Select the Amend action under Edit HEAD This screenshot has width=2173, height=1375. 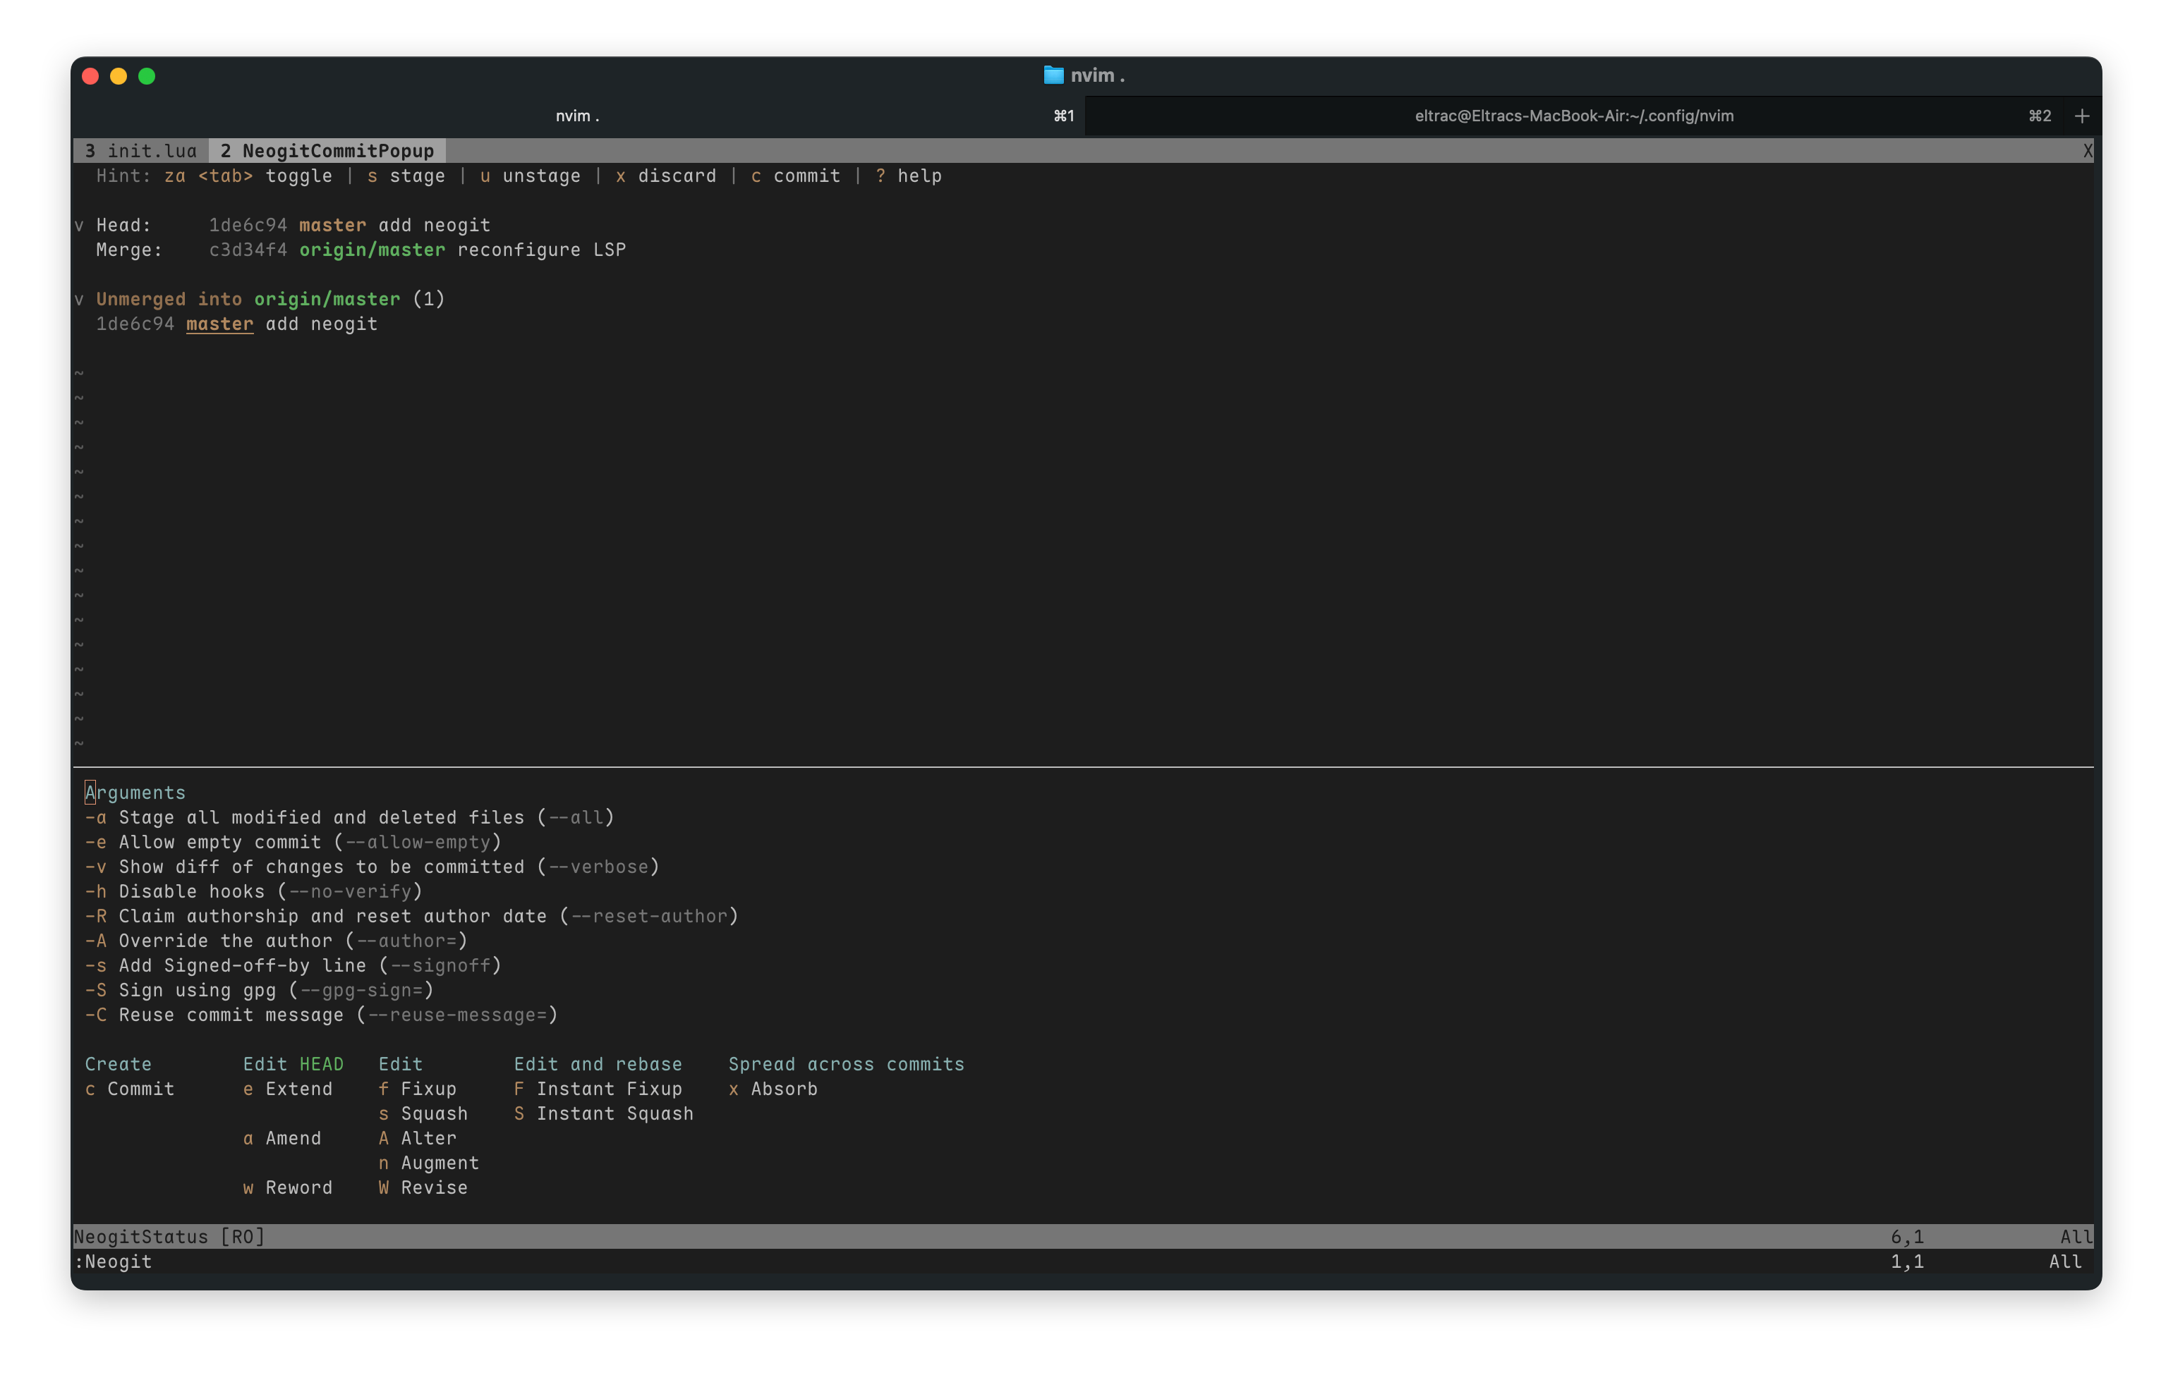pyautogui.click(x=282, y=1139)
